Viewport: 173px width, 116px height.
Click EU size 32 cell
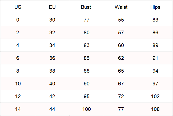click(x=52, y=32)
